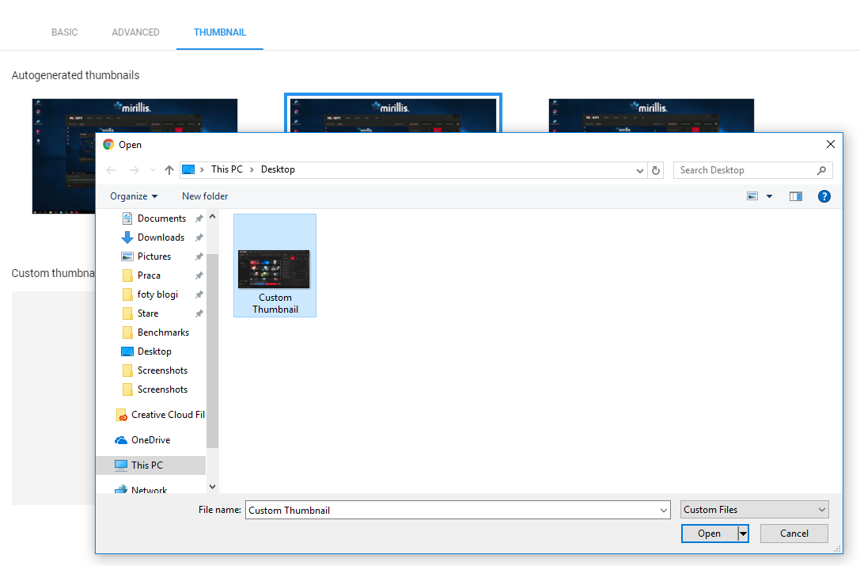Viewport: 860px width, 566px height.
Task: Go up one folder with the up arrow
Action: [x=169, y=170]
